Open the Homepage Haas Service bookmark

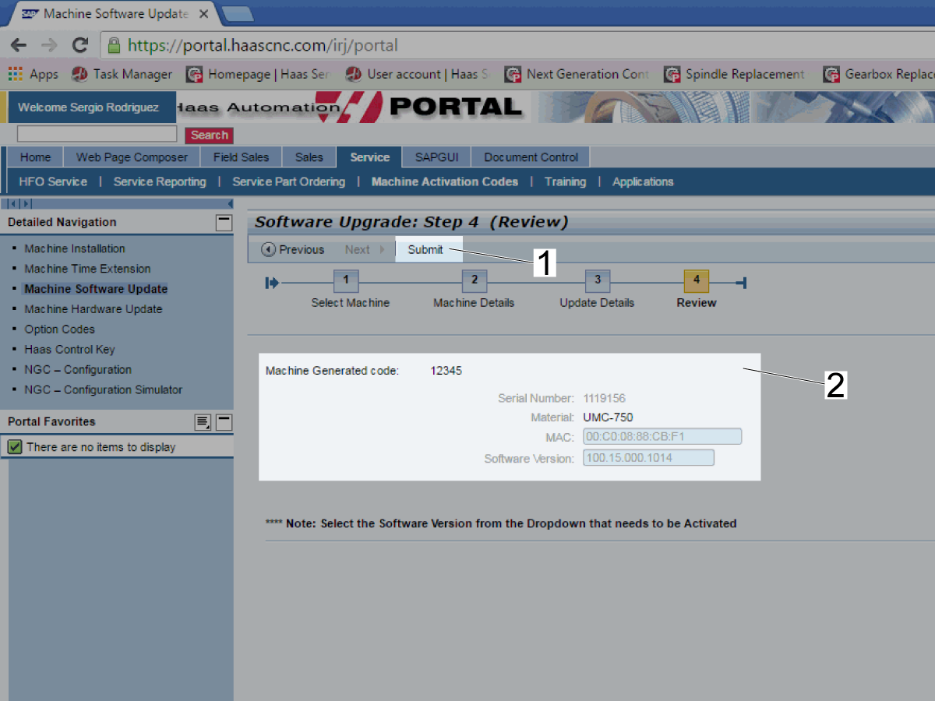pos(259,74)
